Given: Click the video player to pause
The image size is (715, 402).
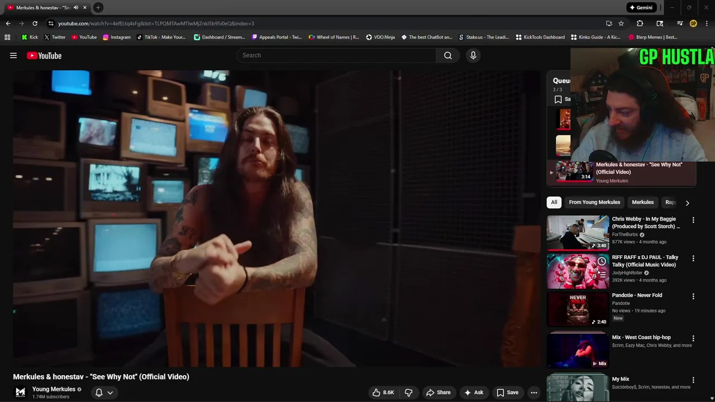Looking at the screenshot, I should click(x=277, y=218).
